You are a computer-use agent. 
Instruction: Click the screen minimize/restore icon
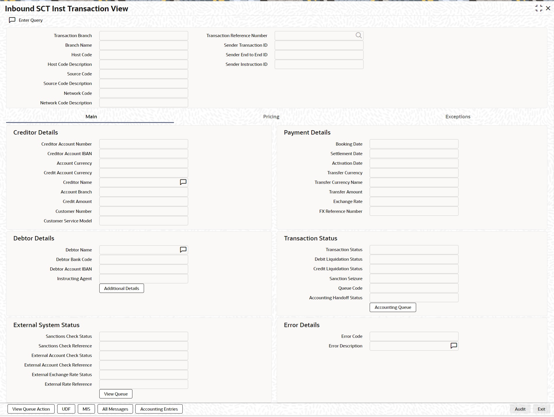[x=539, y=8]
